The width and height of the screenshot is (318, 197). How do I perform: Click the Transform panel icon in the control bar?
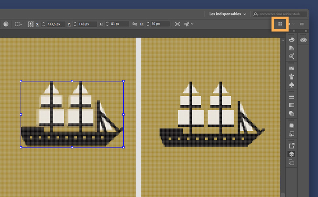coord(178,24)
